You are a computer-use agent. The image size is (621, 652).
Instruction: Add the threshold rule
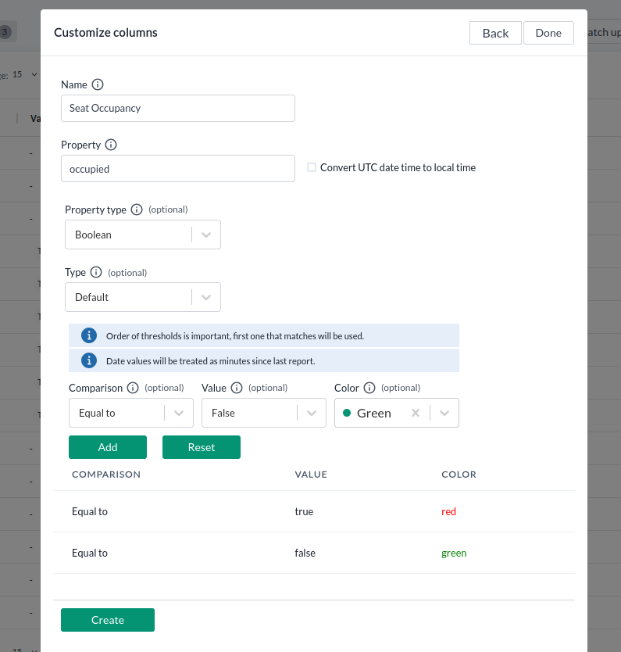[108, 447]
